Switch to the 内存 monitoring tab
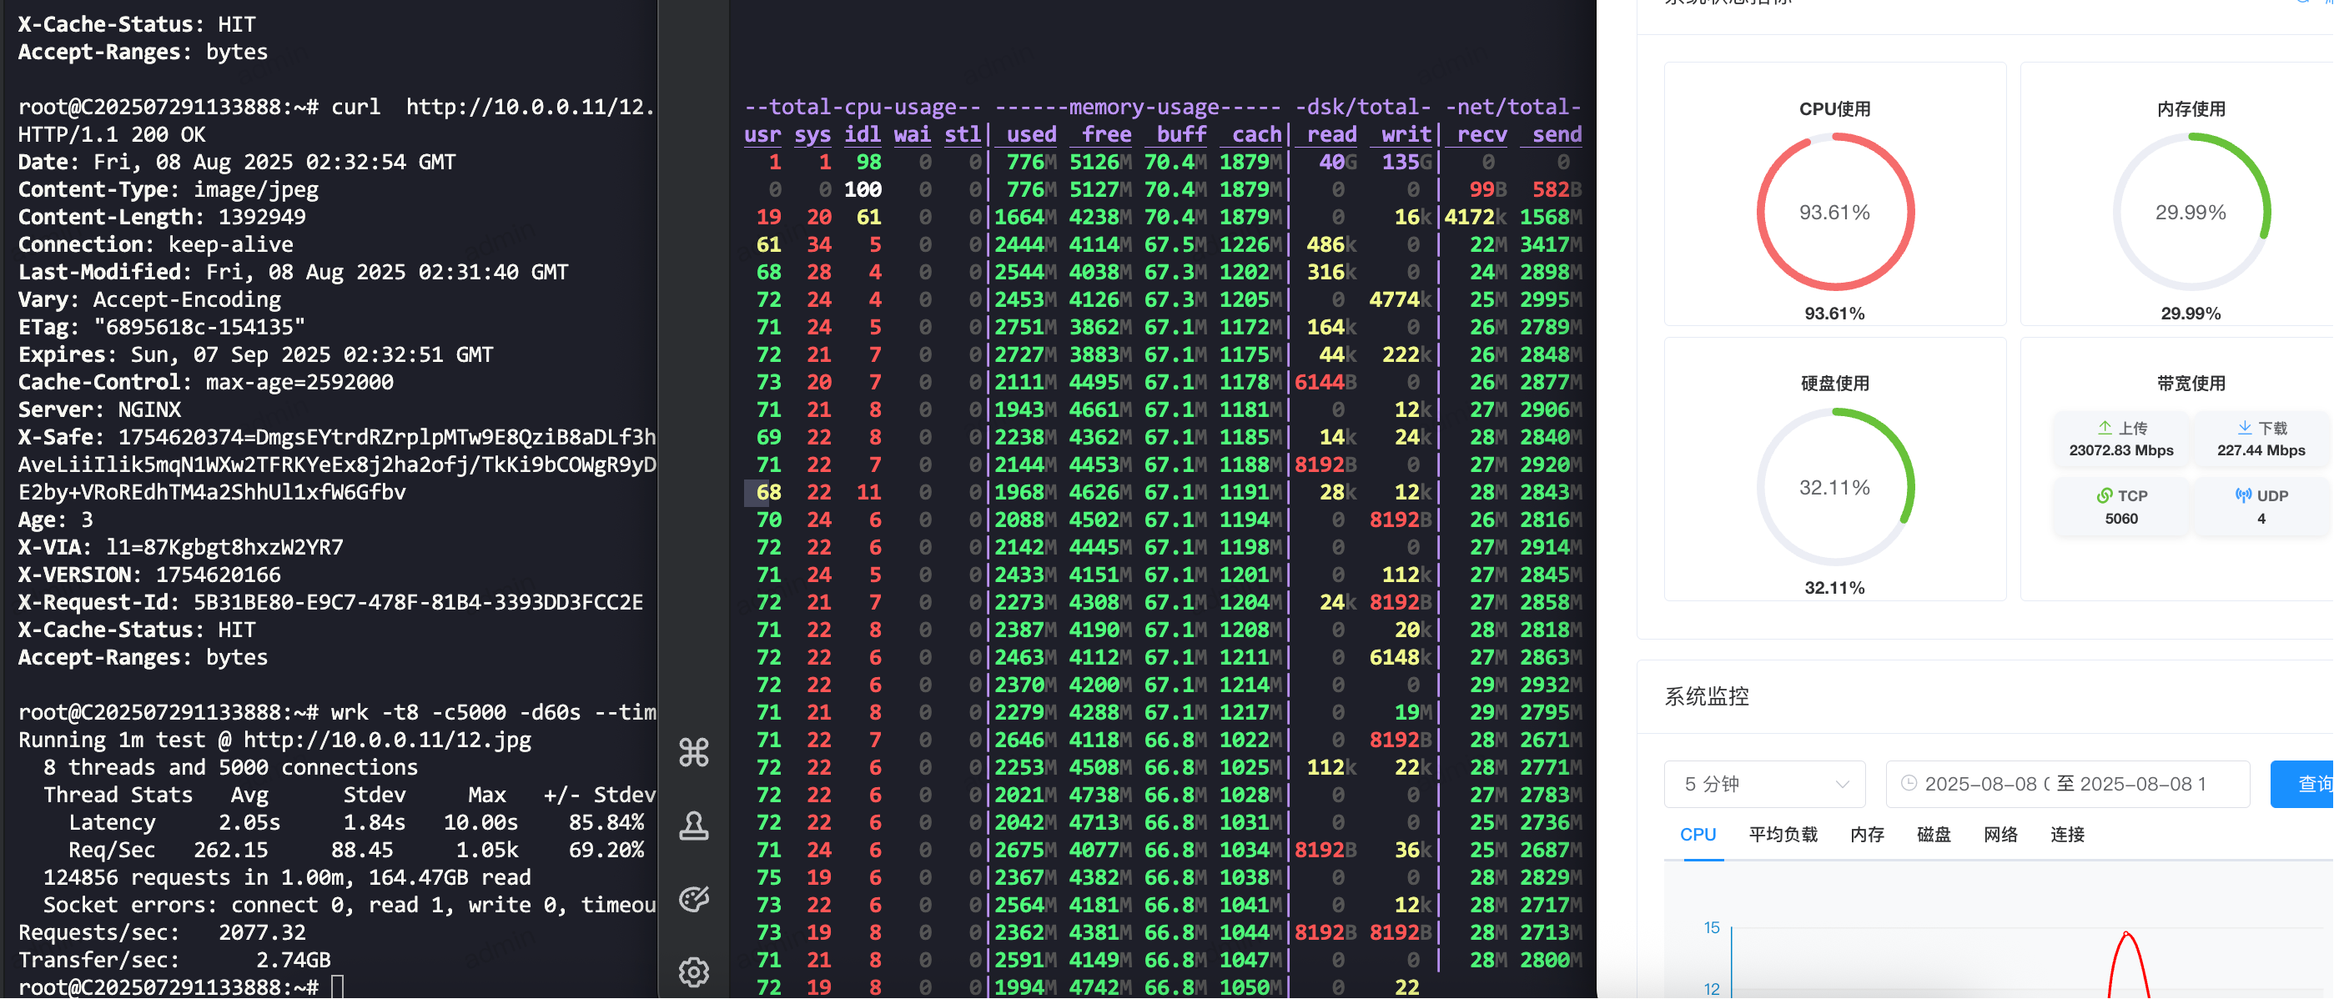The width and height of the screenshot is (2334, 999). point(1867,834)
